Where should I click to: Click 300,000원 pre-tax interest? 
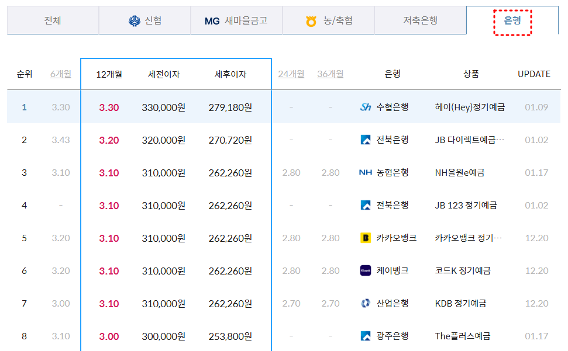click(x=164, y=336)
